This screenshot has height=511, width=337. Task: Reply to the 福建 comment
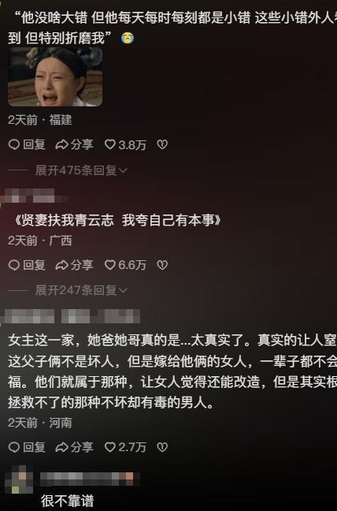[x=27, y=144]
